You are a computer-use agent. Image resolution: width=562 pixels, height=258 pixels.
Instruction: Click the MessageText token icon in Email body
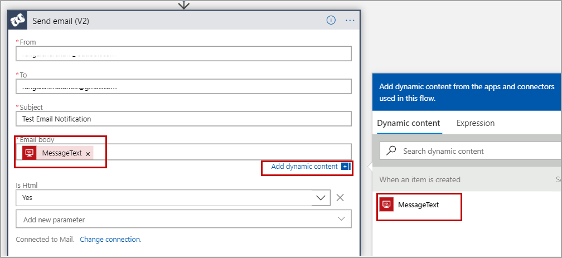click(x=30, y=153)
